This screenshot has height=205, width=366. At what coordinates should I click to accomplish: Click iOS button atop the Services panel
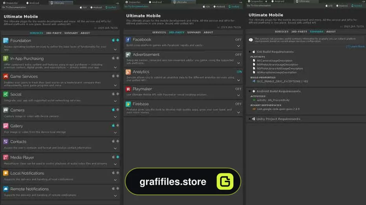[x=83, y=7]
